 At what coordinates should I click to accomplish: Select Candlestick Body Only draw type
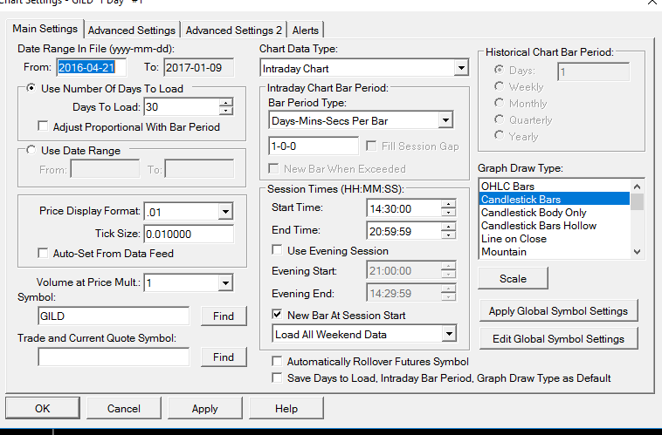(554, 212)
